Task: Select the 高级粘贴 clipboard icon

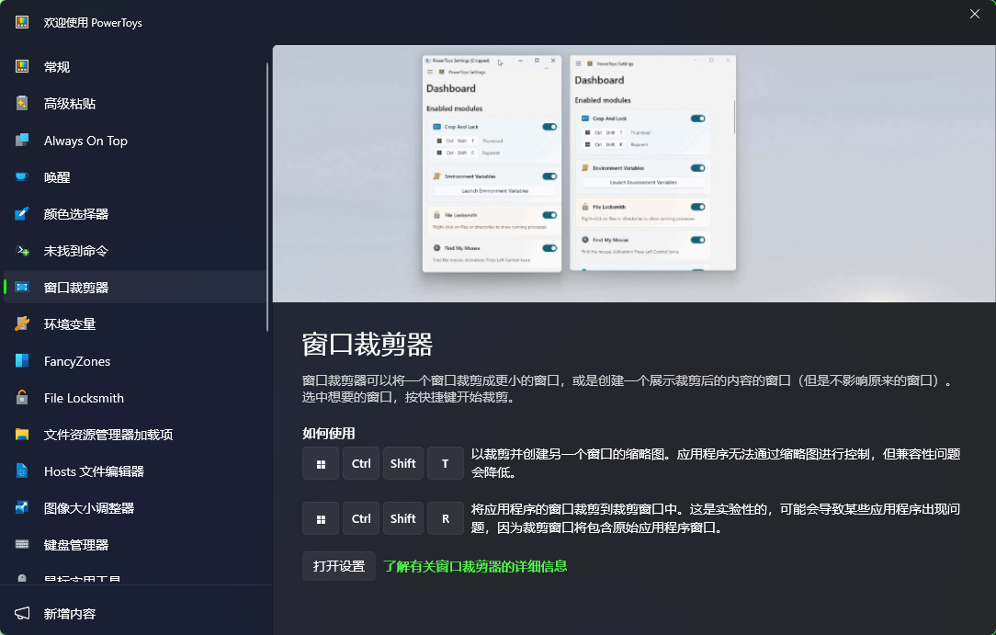Action: pos(22,104)
